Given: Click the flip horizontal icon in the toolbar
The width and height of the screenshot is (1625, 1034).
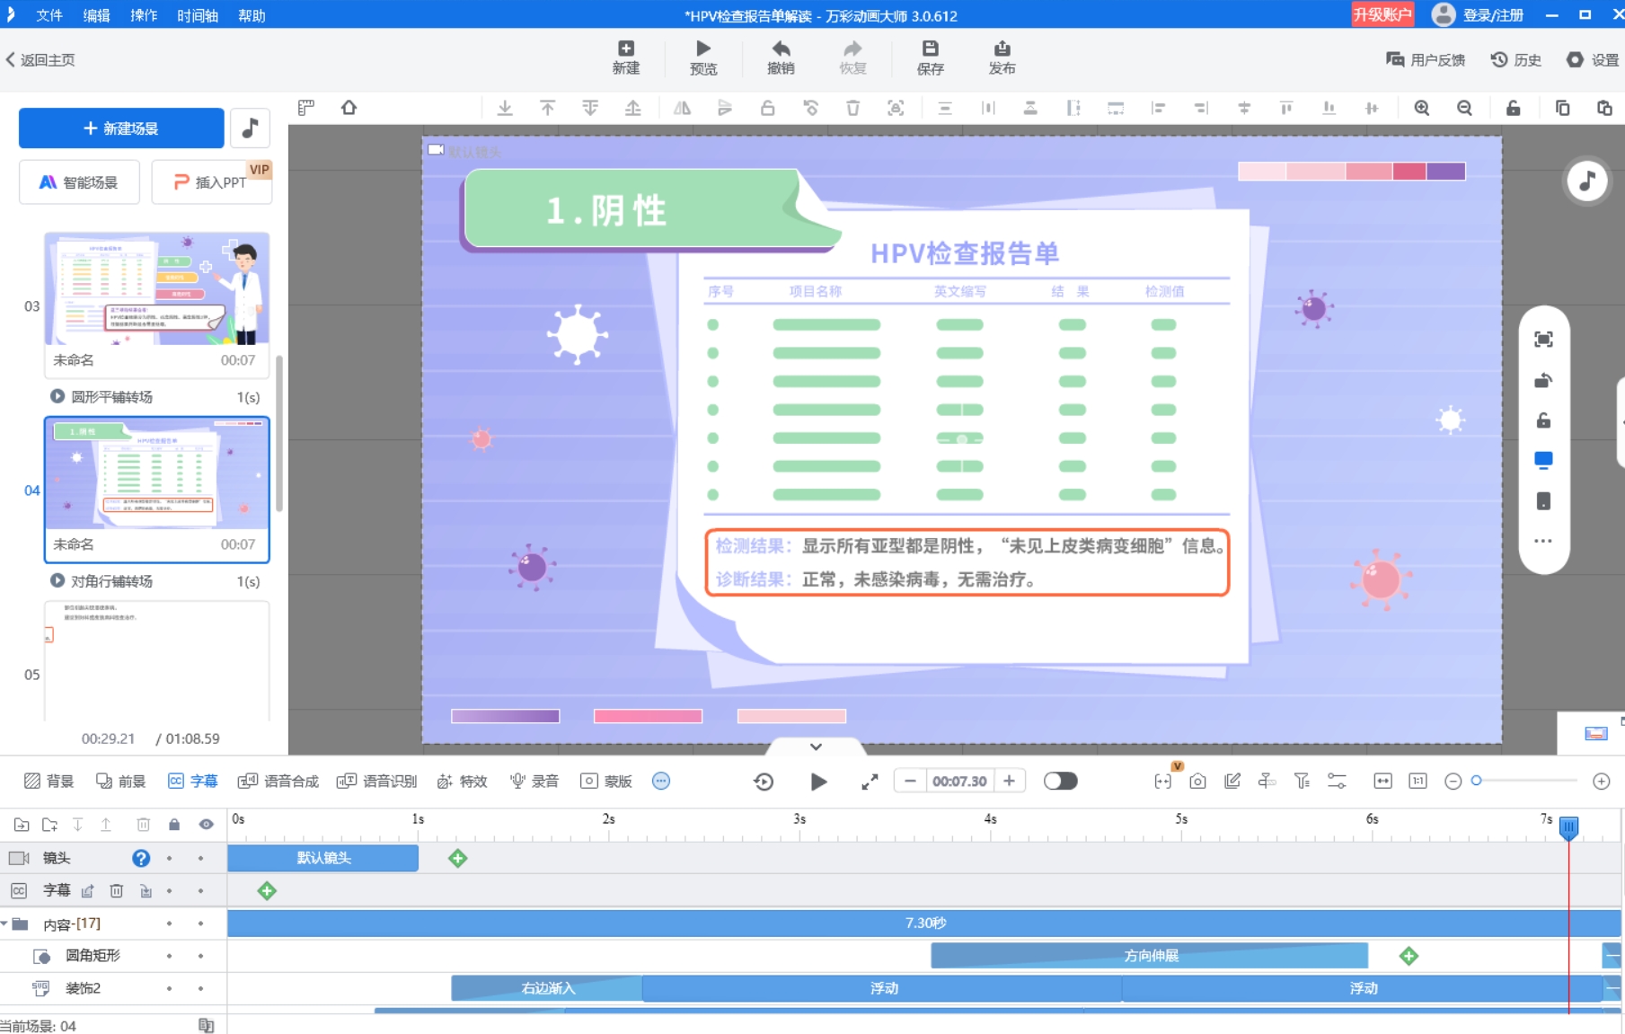Looking at the screenshot, I should pyautogui.click(x=683, y=108).
